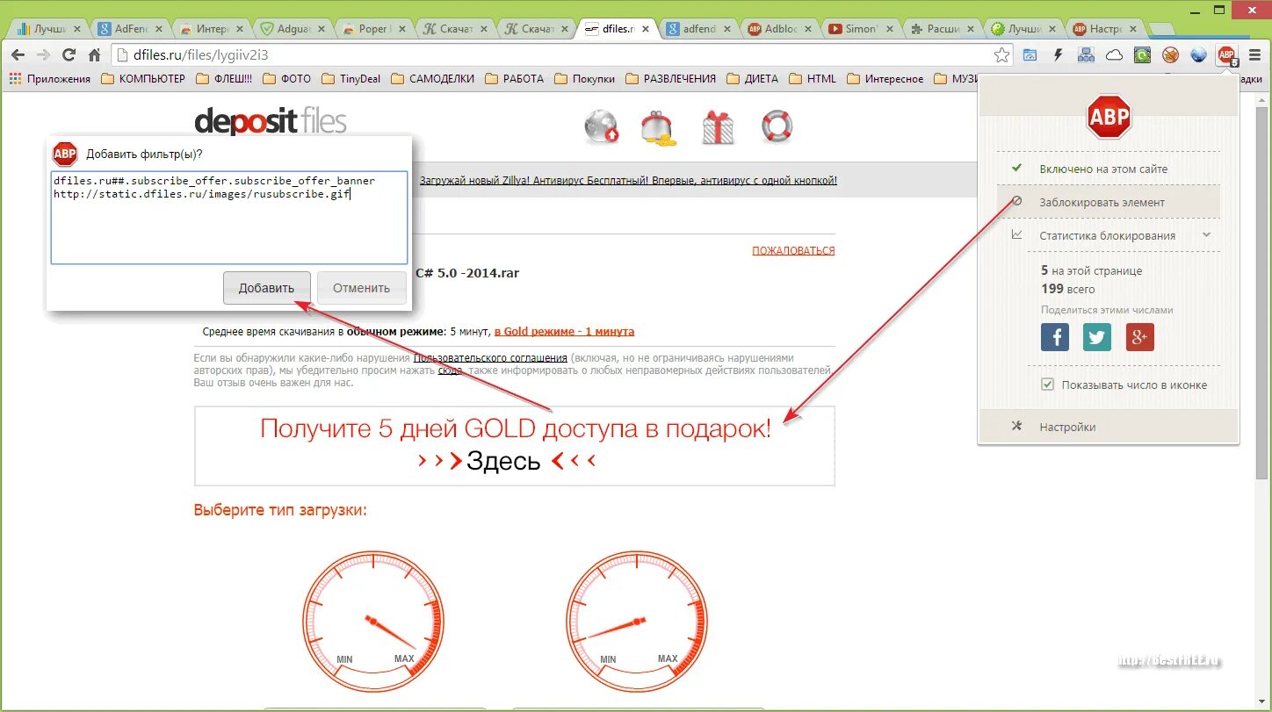Share stats on Facebook

1055,337
